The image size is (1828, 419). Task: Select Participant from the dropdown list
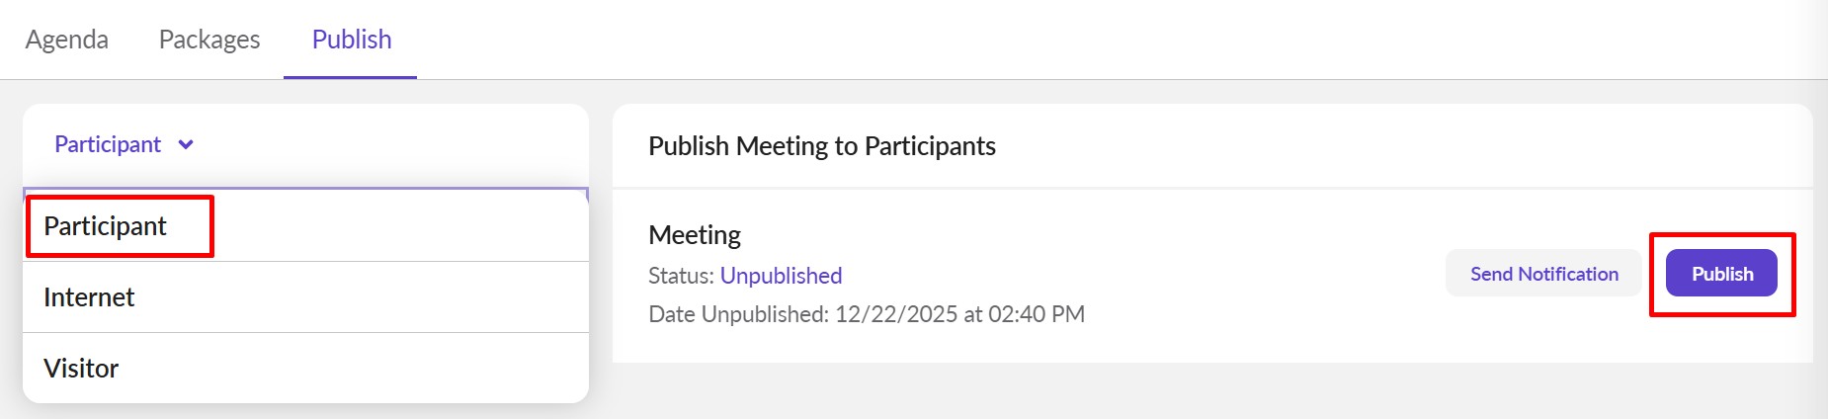pos(106,226)
